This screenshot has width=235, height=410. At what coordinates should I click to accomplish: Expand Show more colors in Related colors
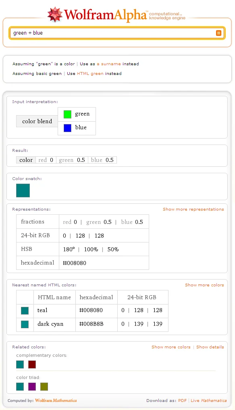tap(171, 347)
